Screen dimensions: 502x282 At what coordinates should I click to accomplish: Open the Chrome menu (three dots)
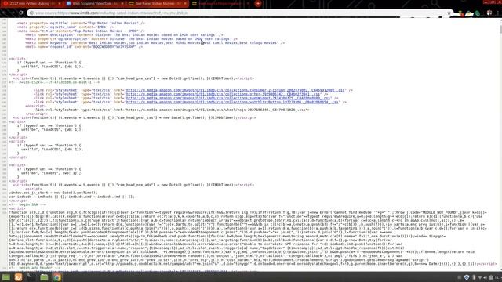498,13
